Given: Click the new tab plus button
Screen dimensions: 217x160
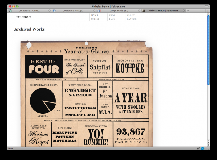Looking at the screenshot, I should [188, 11].
